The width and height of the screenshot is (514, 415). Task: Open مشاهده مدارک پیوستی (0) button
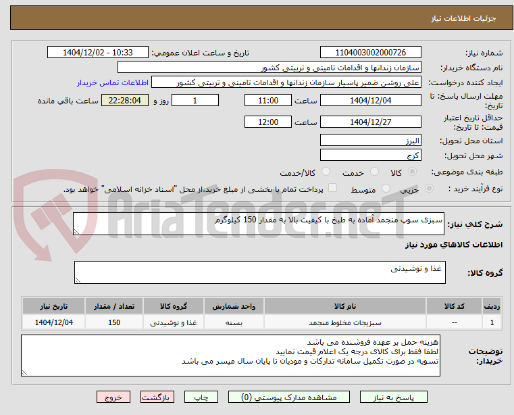[x=289, y=397]
